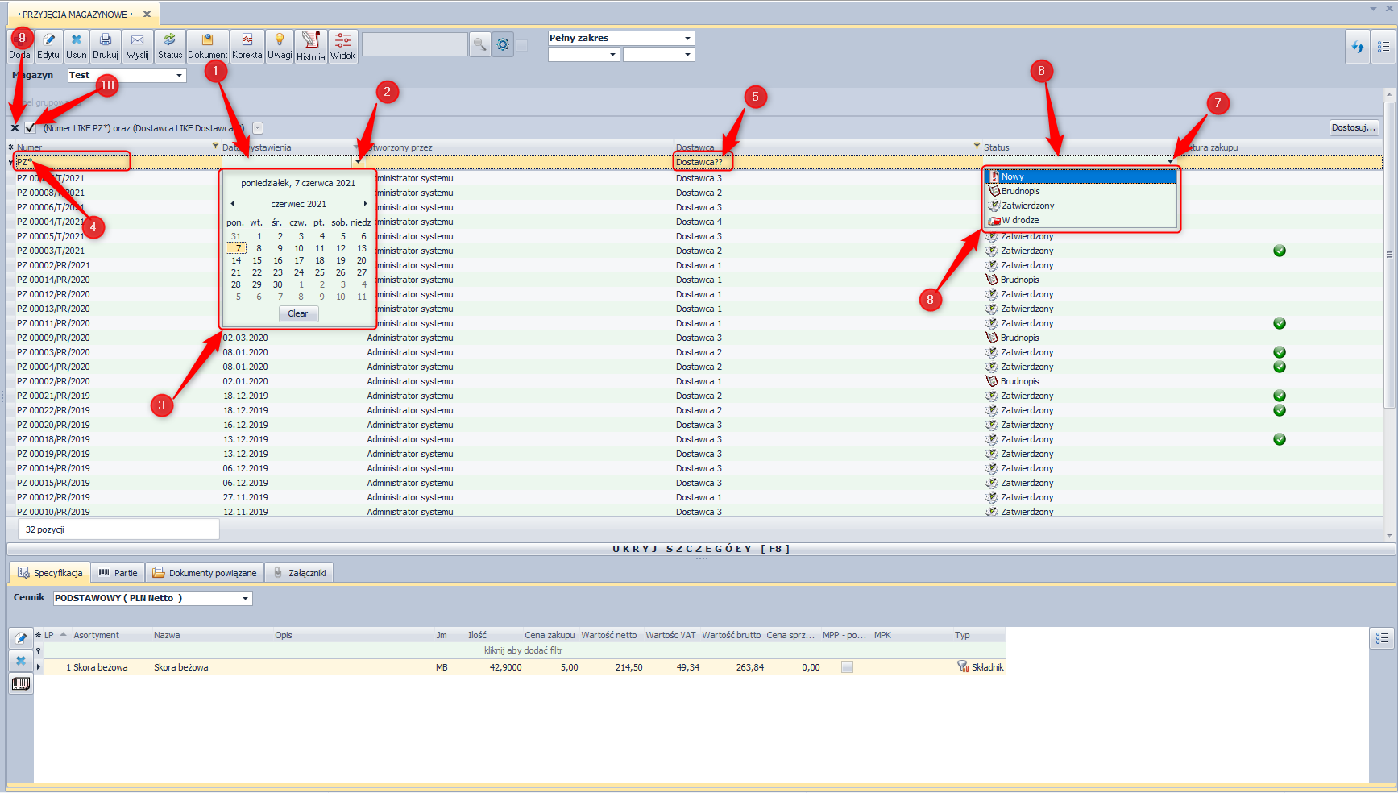
Task: Switch to the Dokumenty powiązane tab
Action: (x=205, y=573)
